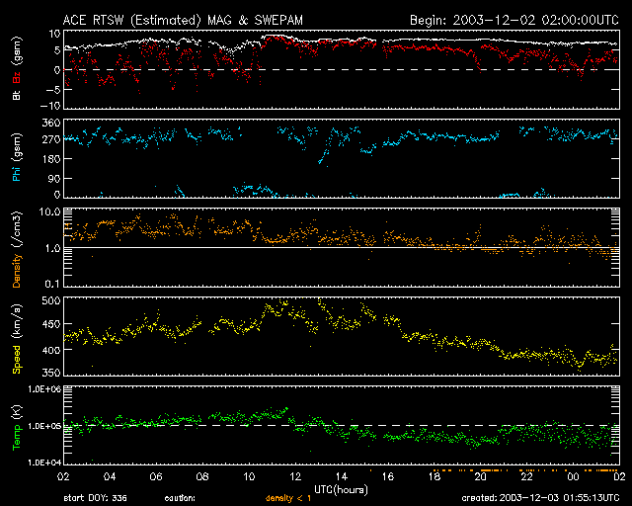Select the 'Begin: 2003-12-02 02:00:00UTC' text

pyautogui.click(x=514, y=20)
